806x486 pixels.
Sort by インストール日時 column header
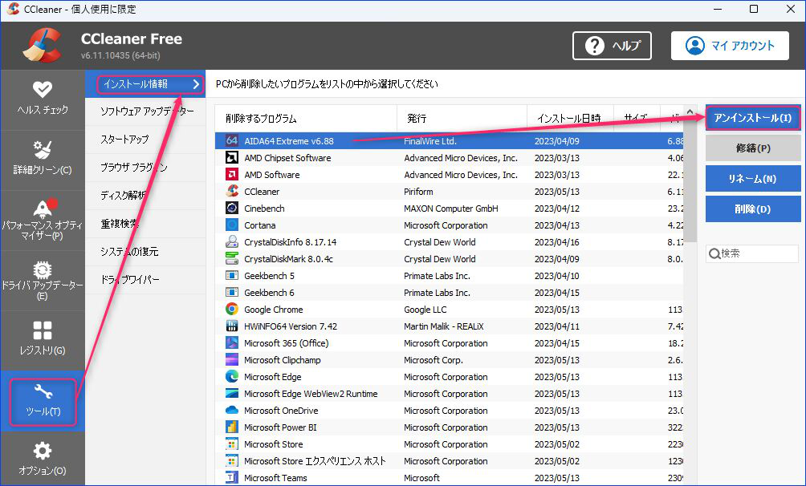pos(571,119)
